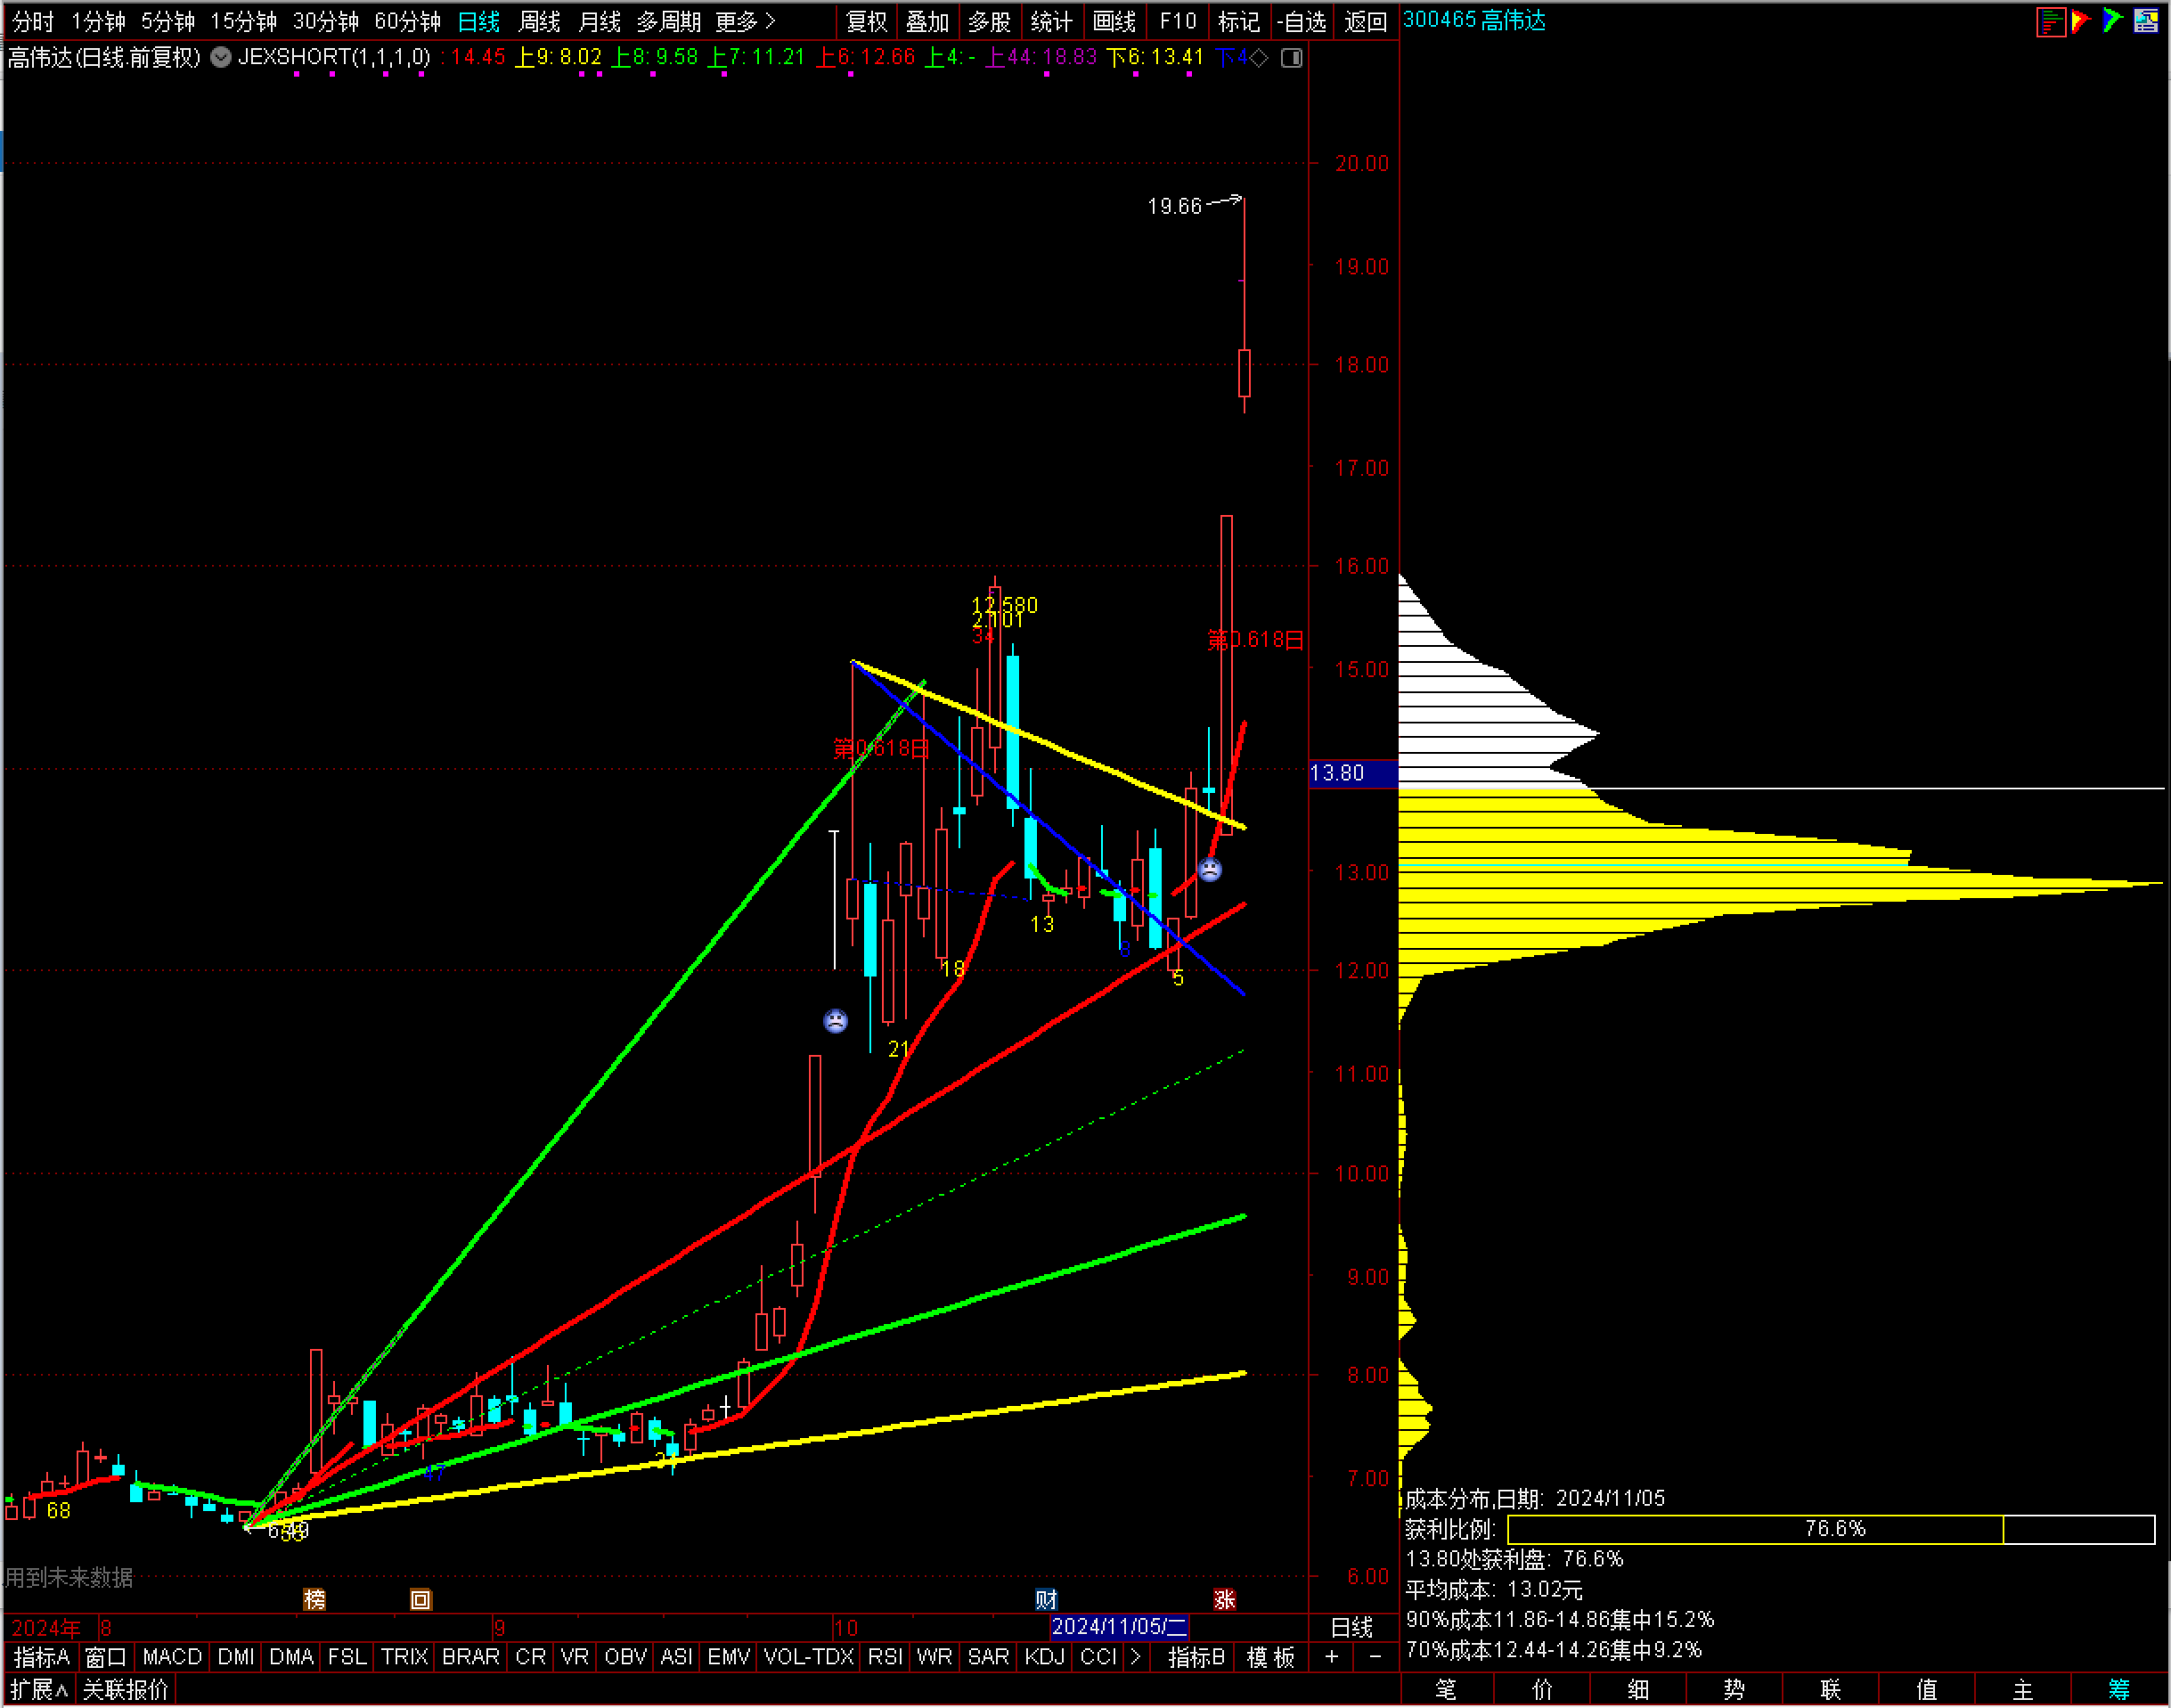Switch to 60分钟 period
This screenshot has height=1708, width=2171.
[x=407, y=21]
